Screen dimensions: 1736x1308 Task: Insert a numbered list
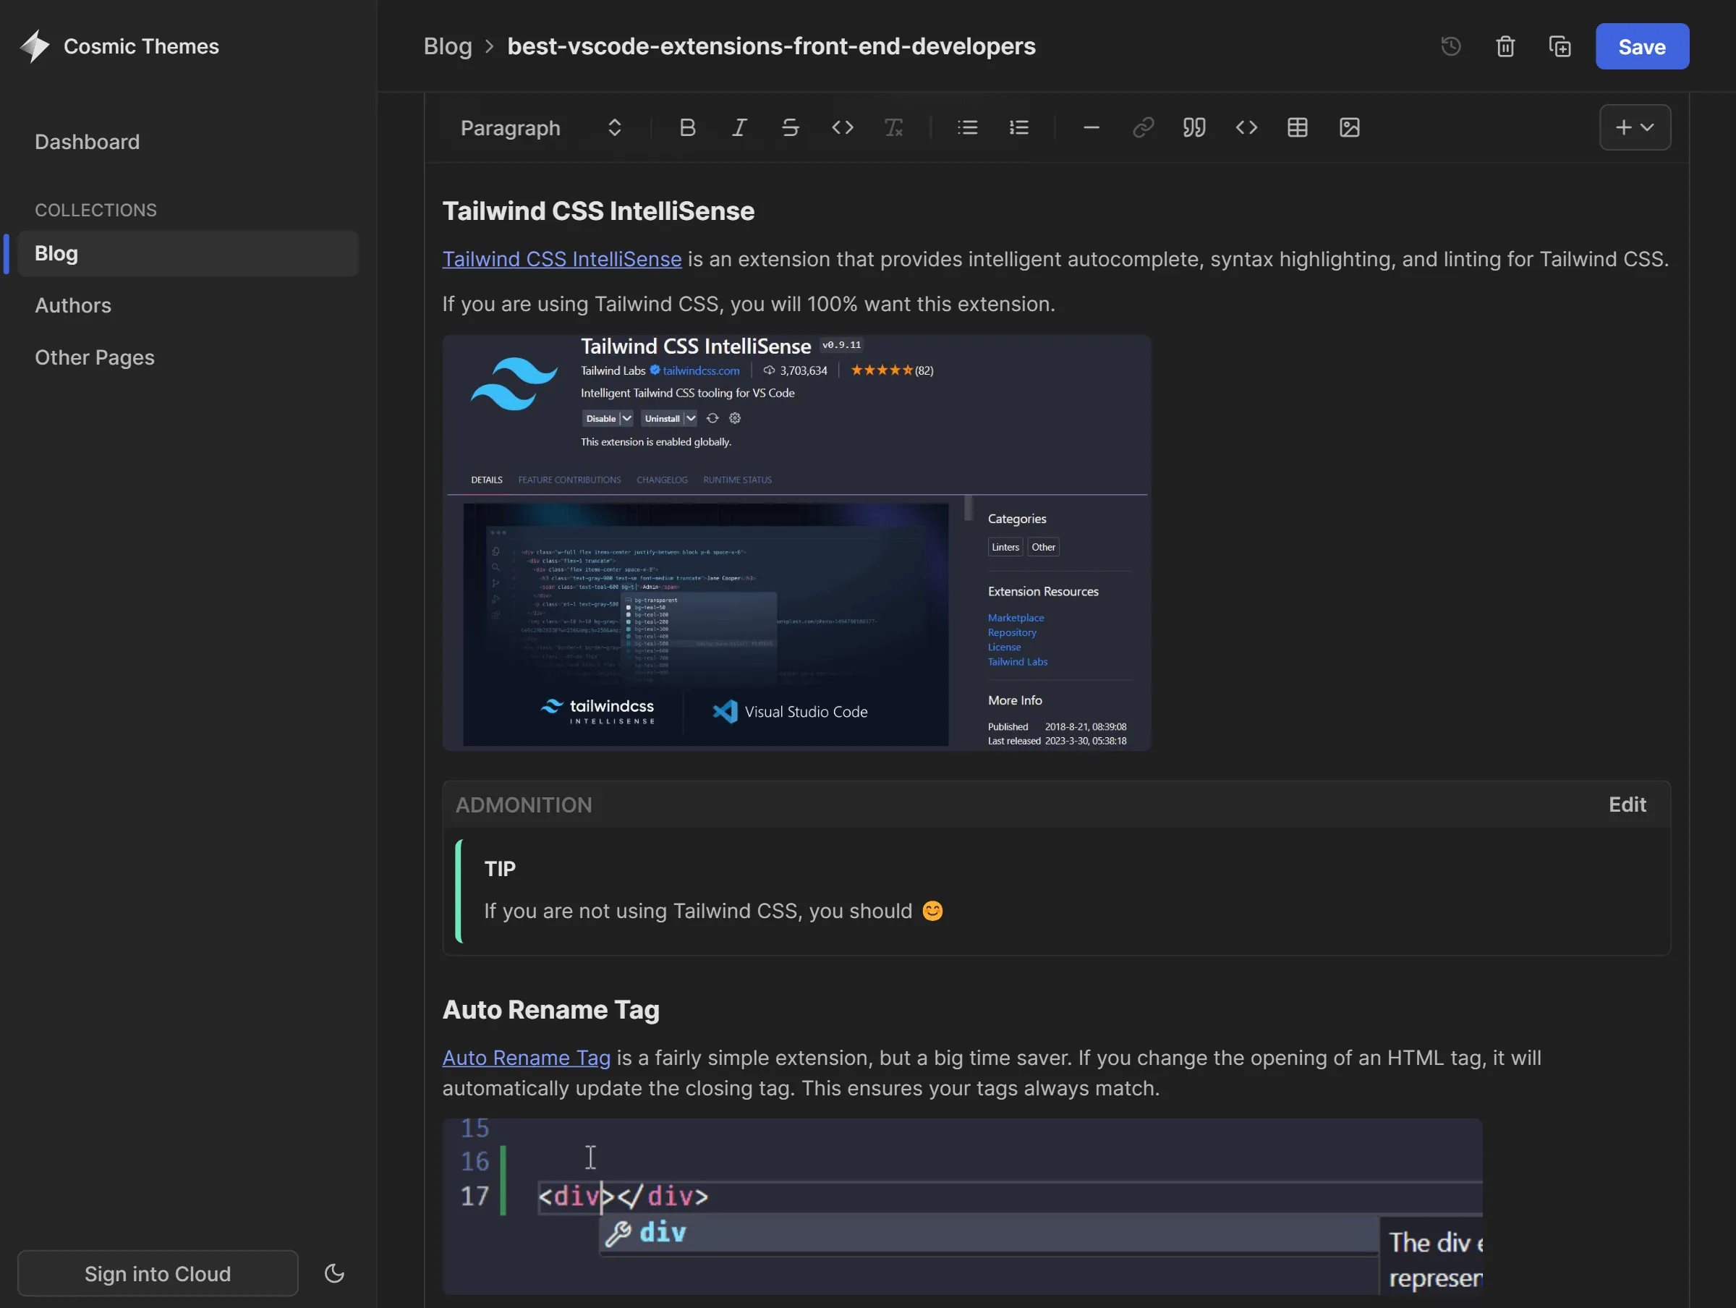1018,127
